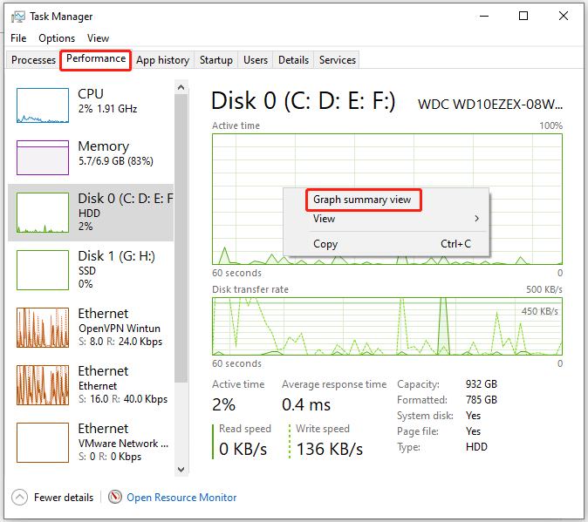The width and height of the screenshot is (588, 522).
Task: Click the sidebar scroll down arrow
Action: [181, 469]
